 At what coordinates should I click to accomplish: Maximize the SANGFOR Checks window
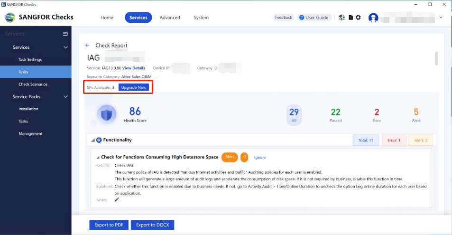(x=430, y=4)
